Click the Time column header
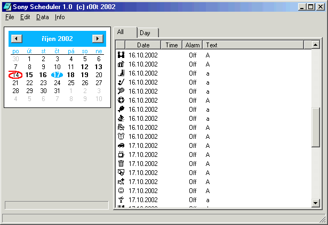 coord(172,45)
